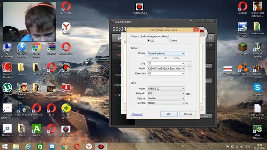
Task: Open the Yandex browser desktop shortcut
Action: tap(66, 28)
